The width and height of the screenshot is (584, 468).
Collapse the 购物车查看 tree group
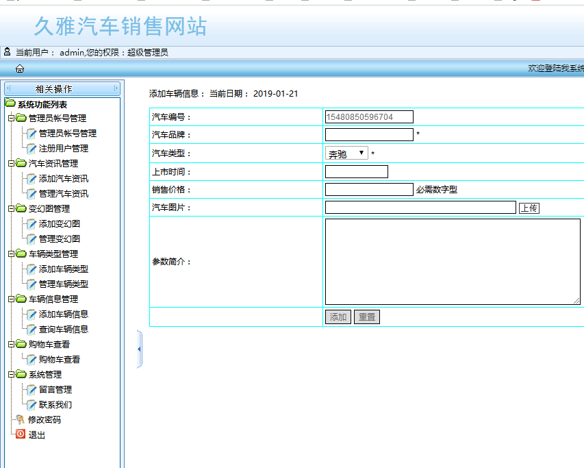click(x=11, y=344)
